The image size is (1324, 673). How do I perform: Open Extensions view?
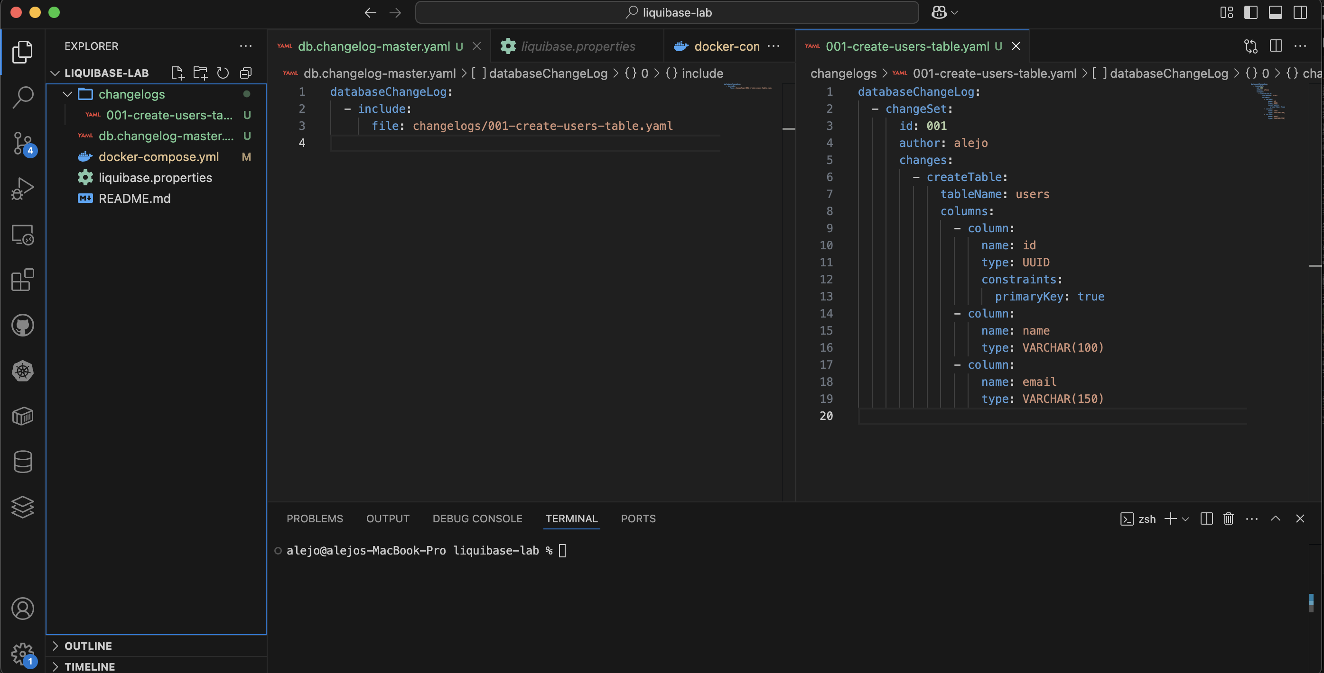pos(23,280)
